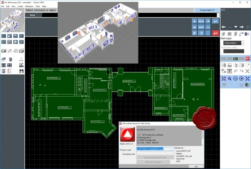Open the Utilization menu
Image resolution: width=251 pixels, height=169 pixels.
point(29,6)
